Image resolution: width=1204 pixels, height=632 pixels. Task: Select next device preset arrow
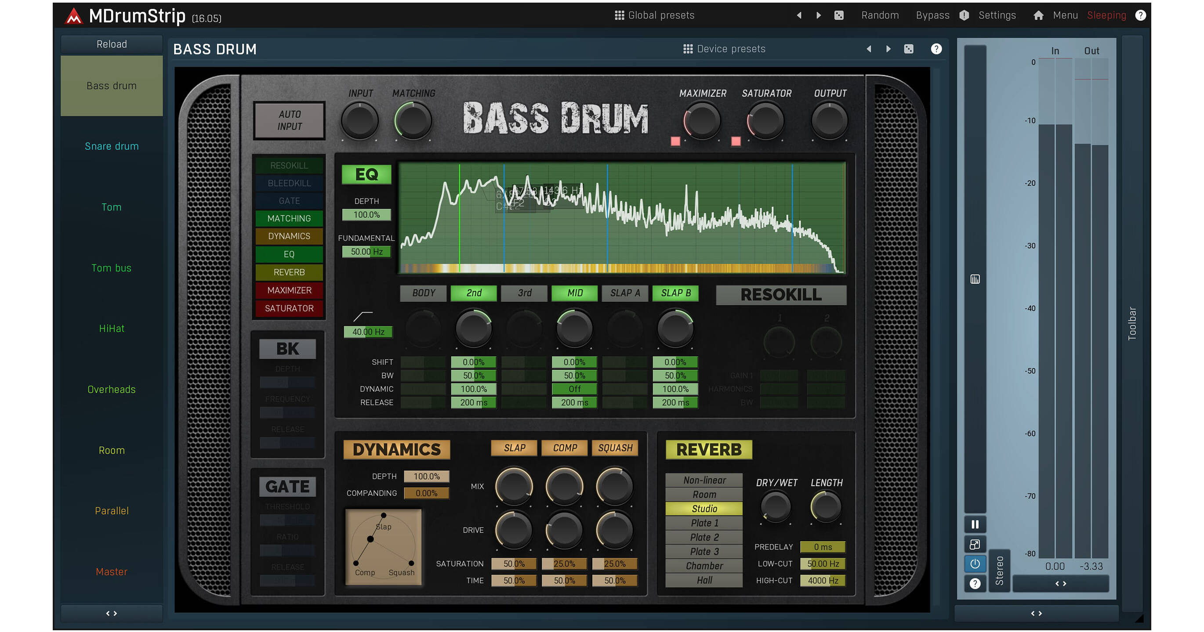[888, 49]
